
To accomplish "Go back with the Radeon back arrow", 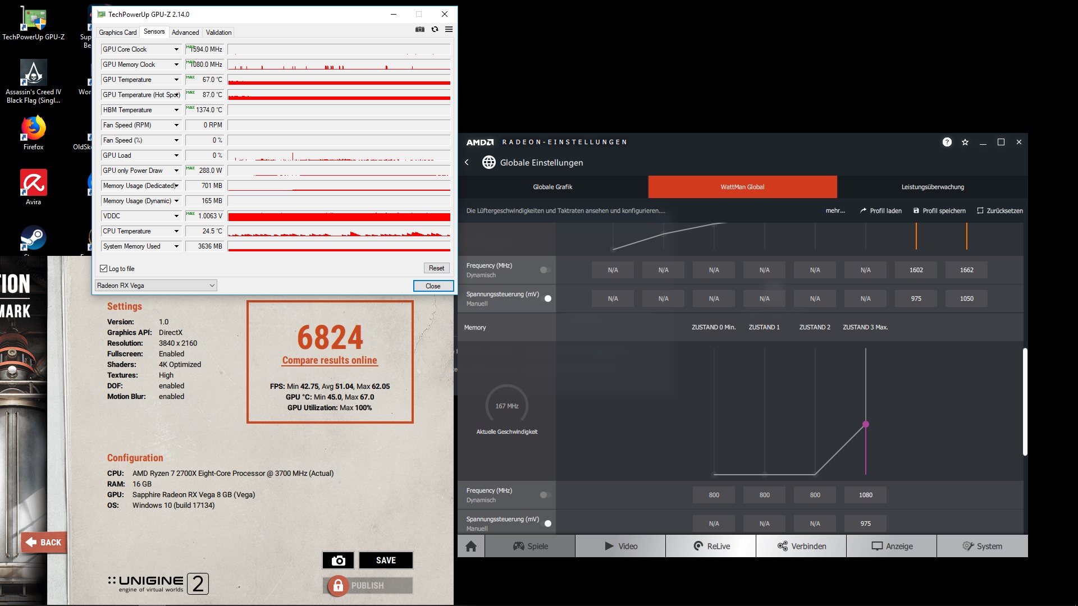I will click(x=467, y=162).
